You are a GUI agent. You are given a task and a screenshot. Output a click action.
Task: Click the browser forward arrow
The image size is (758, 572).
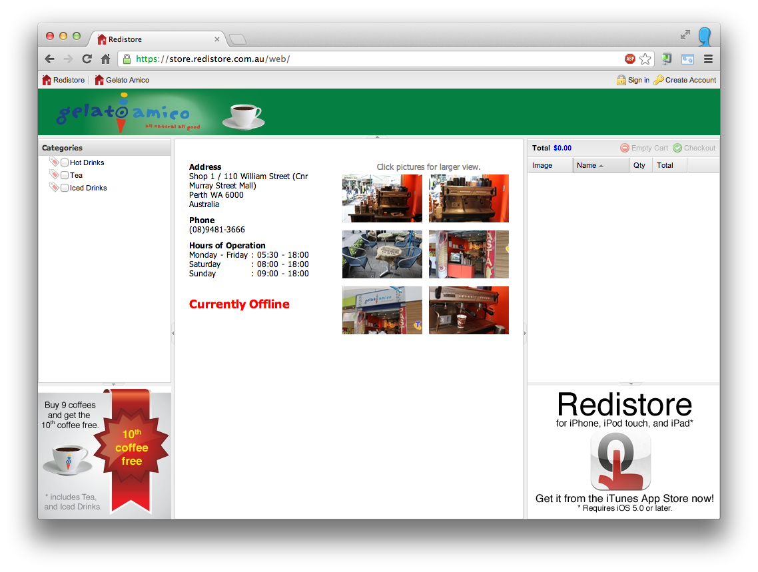click(68, 59)
